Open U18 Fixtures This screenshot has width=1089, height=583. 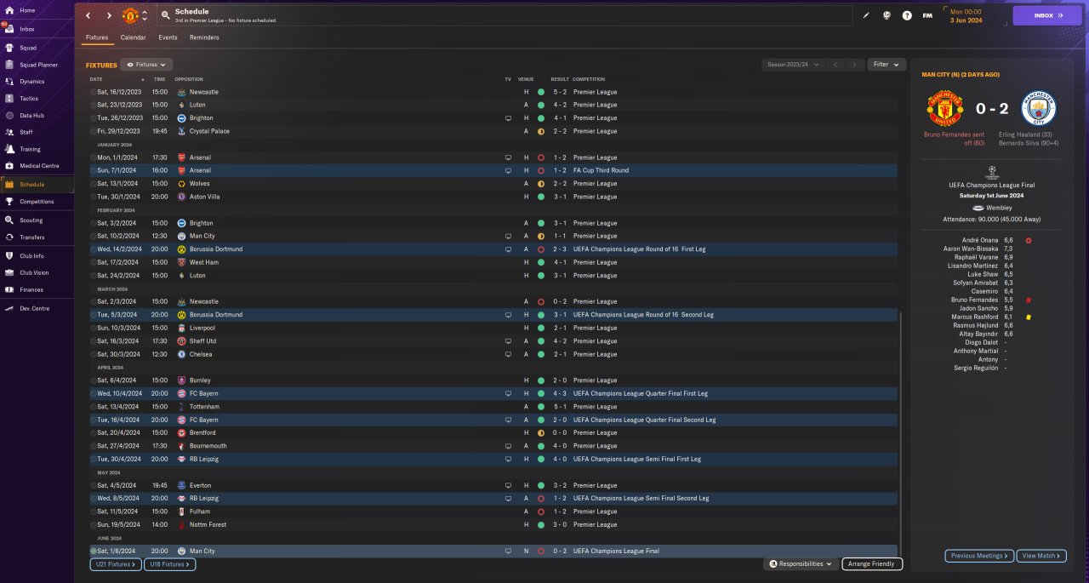170,564
